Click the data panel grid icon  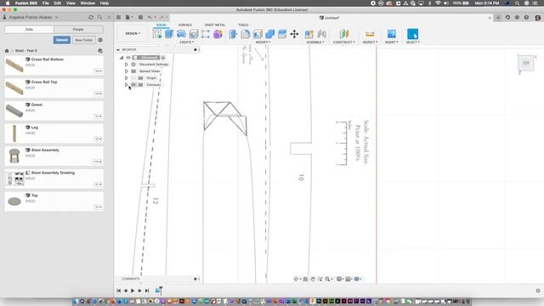point(118,17)
